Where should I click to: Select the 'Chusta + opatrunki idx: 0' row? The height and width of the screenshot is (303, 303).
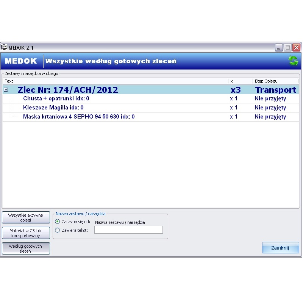(56, 98)
